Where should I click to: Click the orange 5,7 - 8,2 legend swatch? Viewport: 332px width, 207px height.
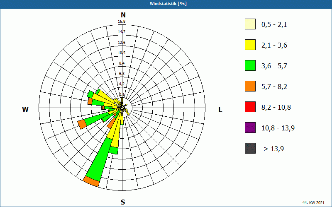250,86
